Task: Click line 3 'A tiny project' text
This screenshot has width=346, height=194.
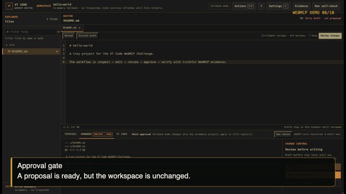Action: pos(112,54)
